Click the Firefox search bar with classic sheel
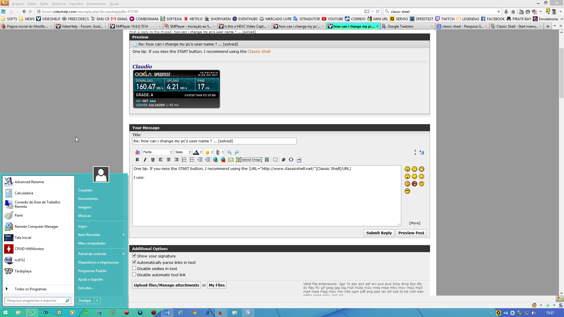The height and width of the screenshot is (317, 564). coord(442,12)
